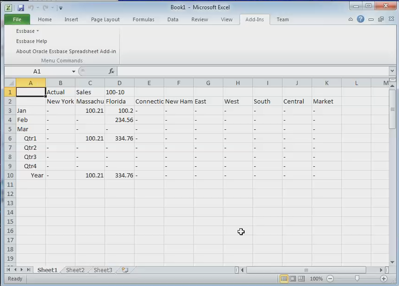Screen dimensions: 399x286
Task: Select column B header
Action: (60, 83)
